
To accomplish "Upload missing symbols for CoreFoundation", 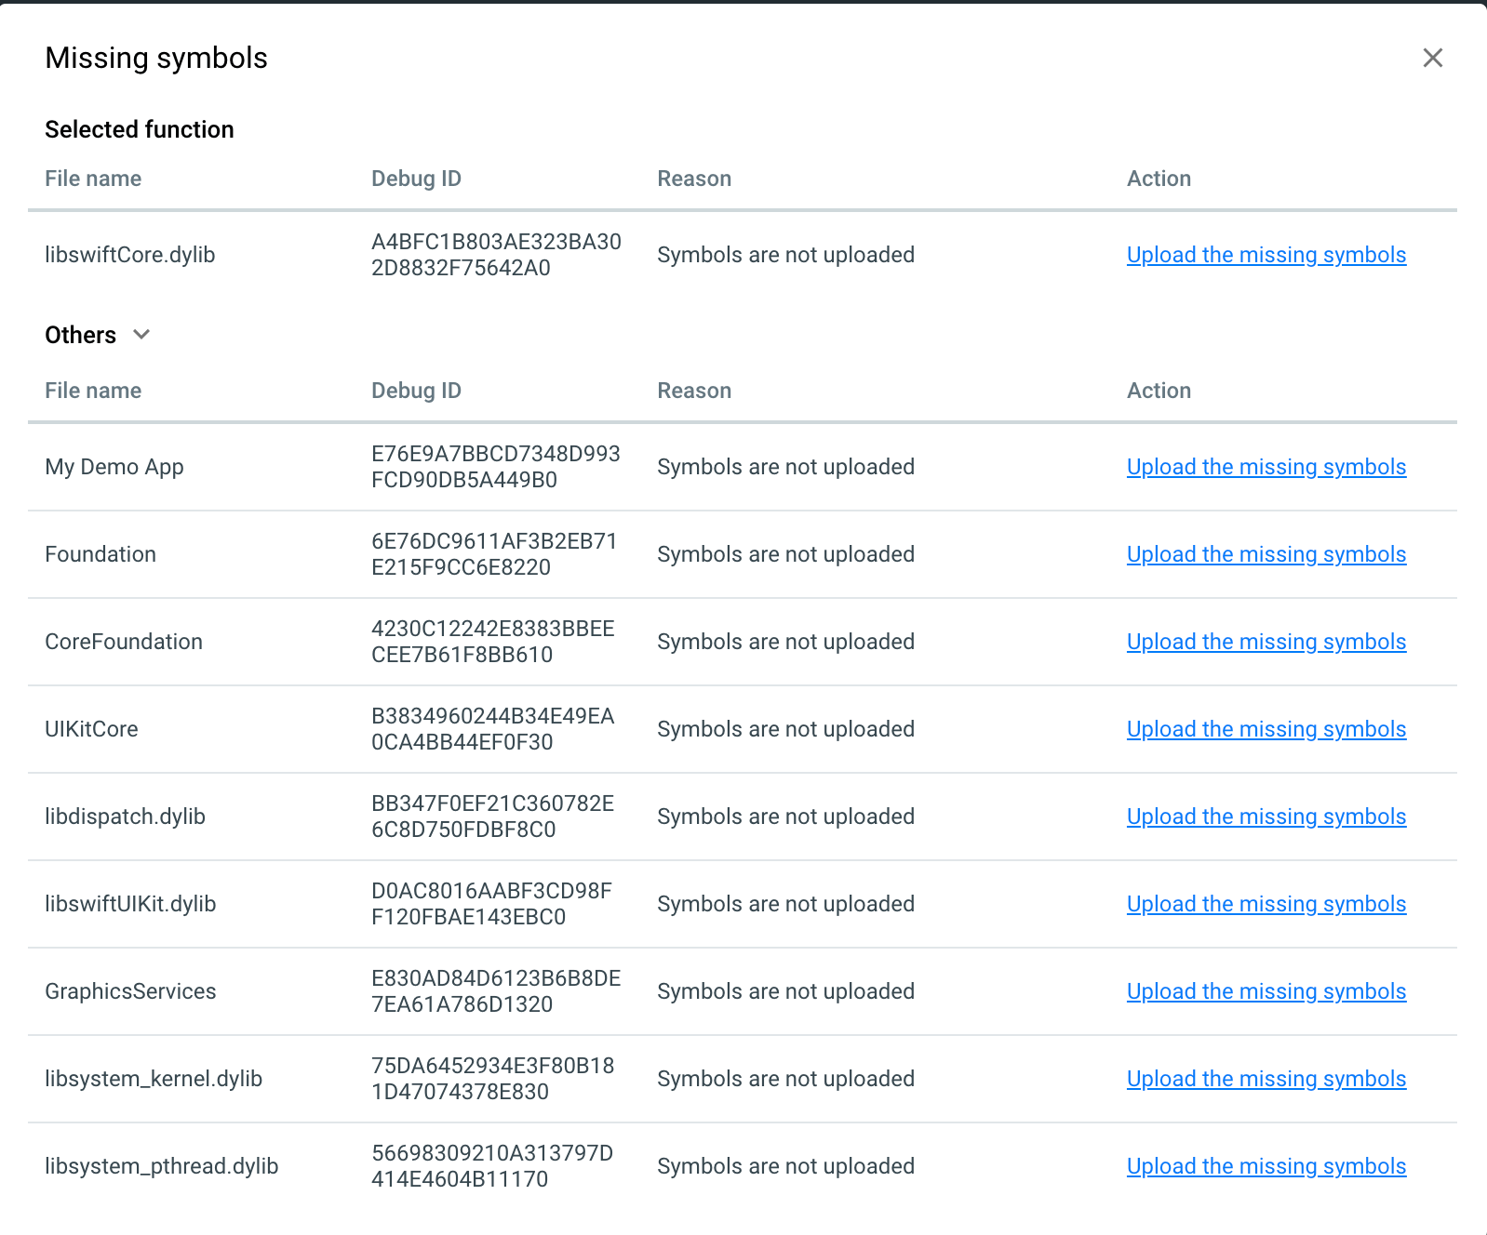I will [x=1266, y=642].
